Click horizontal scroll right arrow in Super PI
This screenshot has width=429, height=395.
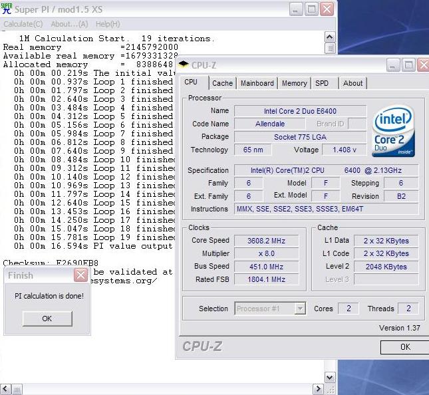[318, 389]
